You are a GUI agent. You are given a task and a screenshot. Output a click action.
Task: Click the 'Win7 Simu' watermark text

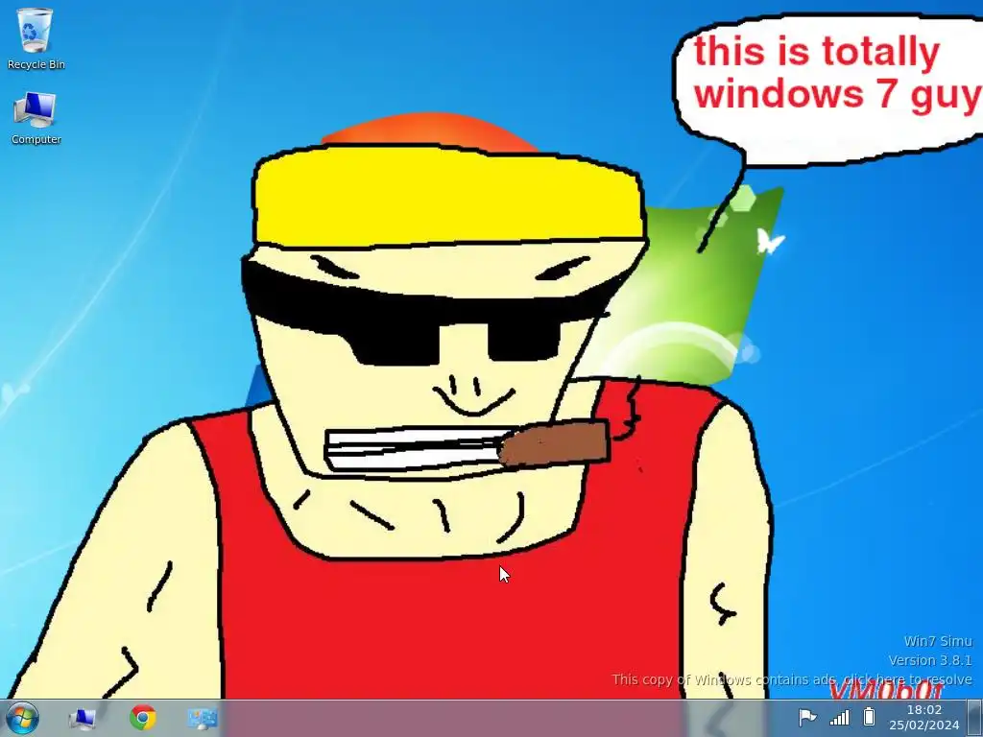[x=938, y=641]
